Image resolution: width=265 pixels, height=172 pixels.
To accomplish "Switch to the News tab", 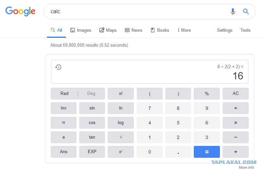I will click(x=133, y=30).
